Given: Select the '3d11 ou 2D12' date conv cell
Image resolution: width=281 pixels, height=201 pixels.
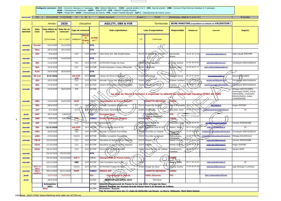Looking at the screenshot, I should point(37,168).
